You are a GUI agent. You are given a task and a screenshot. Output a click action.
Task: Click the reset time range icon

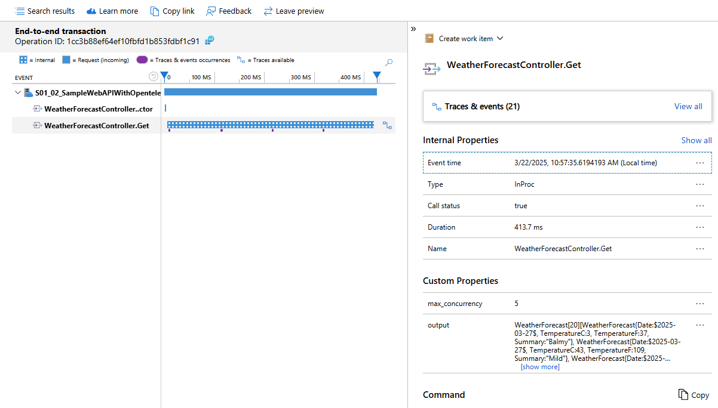coord(154,76)
